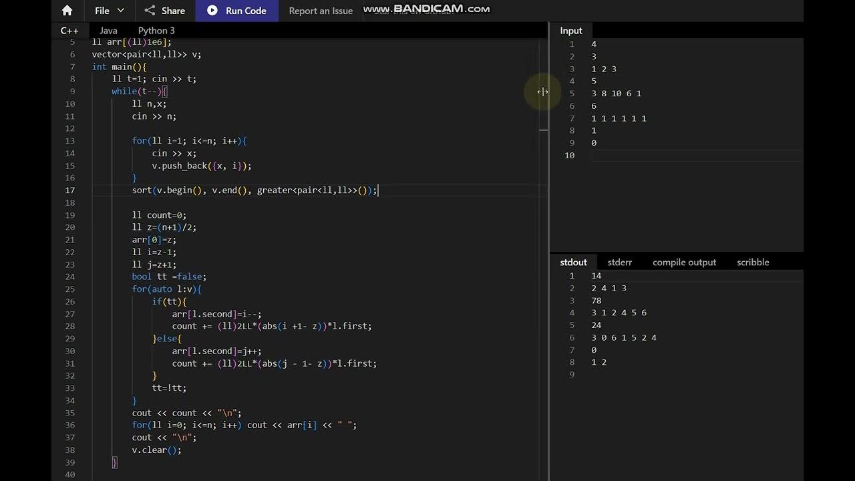Image resolution: width=855 pixels, height=481 pixels.
Task: Click stdout value '78'
Action: coord(596,301)
